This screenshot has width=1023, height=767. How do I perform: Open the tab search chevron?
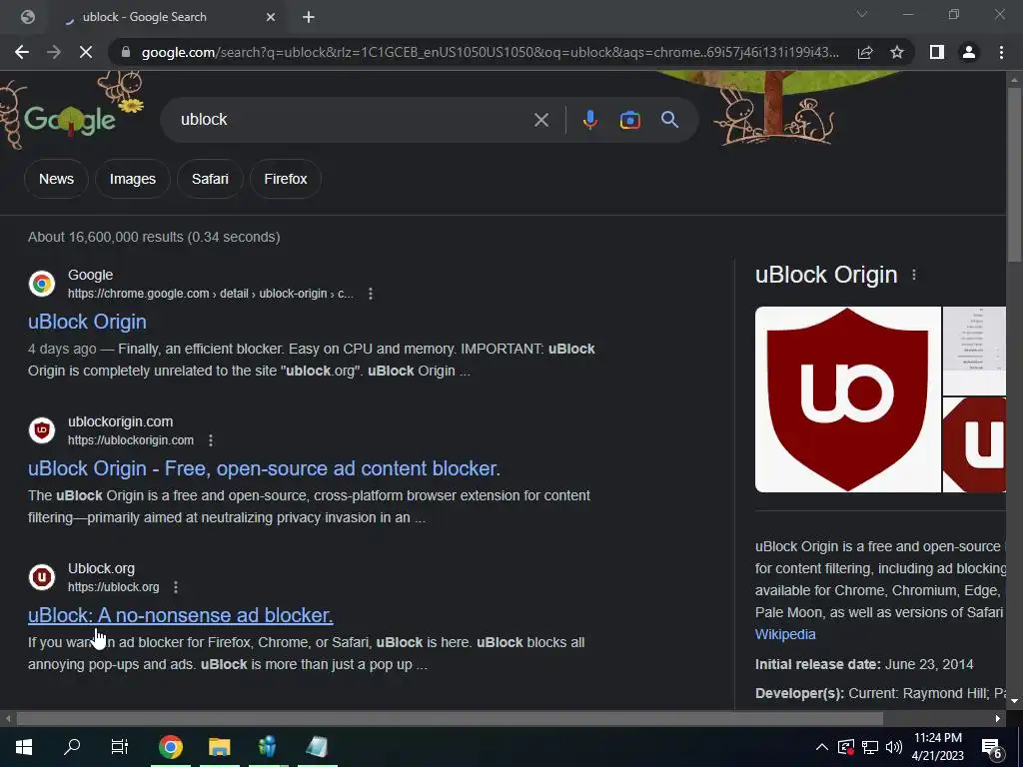pyautogui.click(x=862, y=14)
